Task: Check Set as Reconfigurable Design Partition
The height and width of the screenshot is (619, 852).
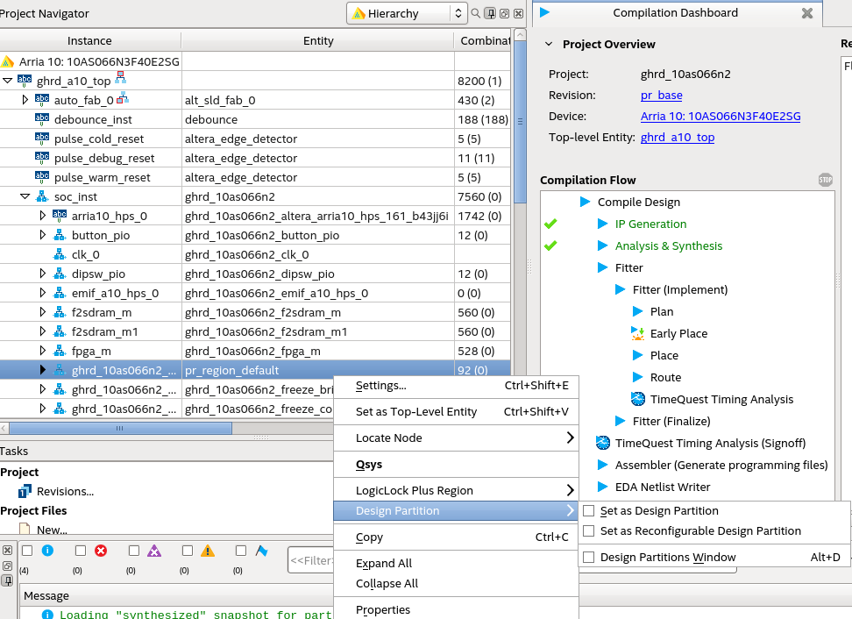Action: [x=589, y=530]
